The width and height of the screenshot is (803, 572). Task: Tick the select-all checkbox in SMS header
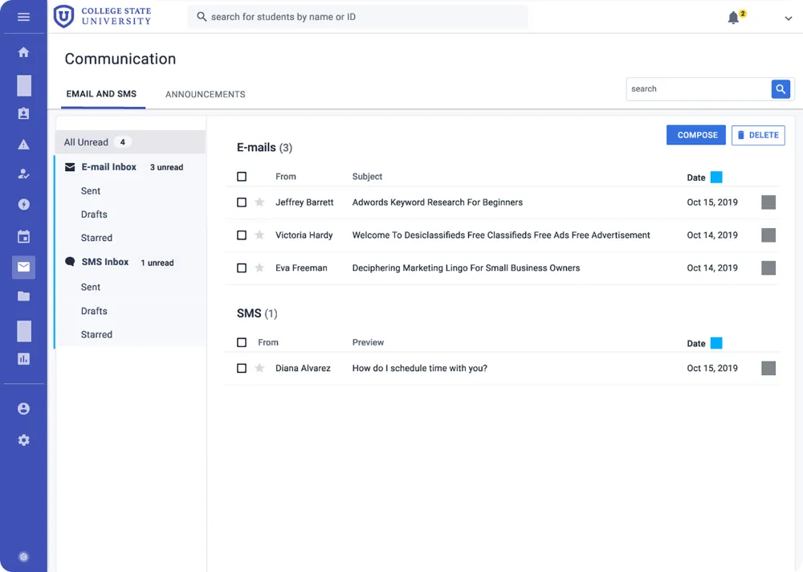(242, 342)
